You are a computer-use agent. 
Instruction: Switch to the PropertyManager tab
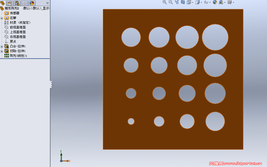(x=9, y=3)
